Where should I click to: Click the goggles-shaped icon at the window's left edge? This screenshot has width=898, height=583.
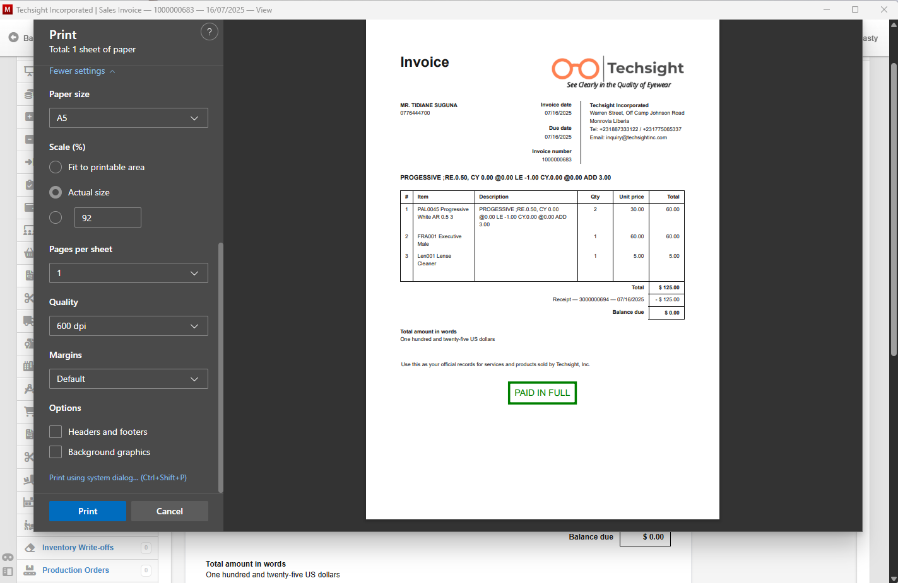tap(8, 557)
